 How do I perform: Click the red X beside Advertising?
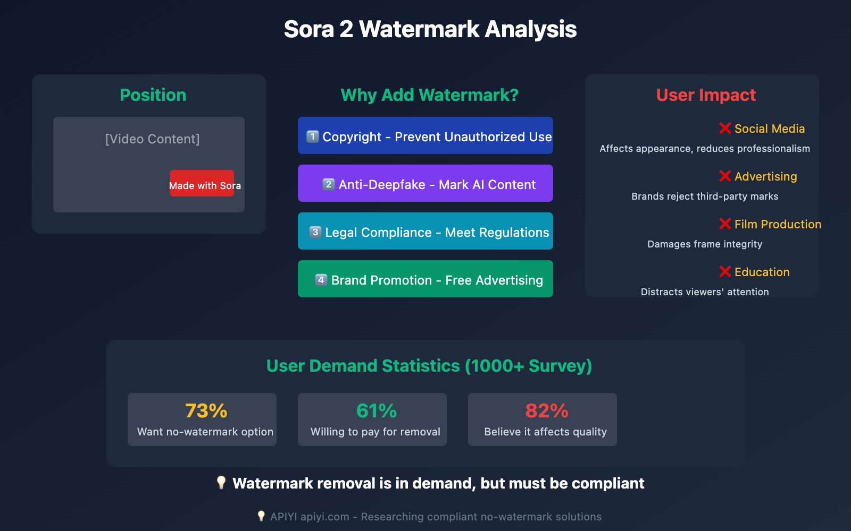(724, 176)
